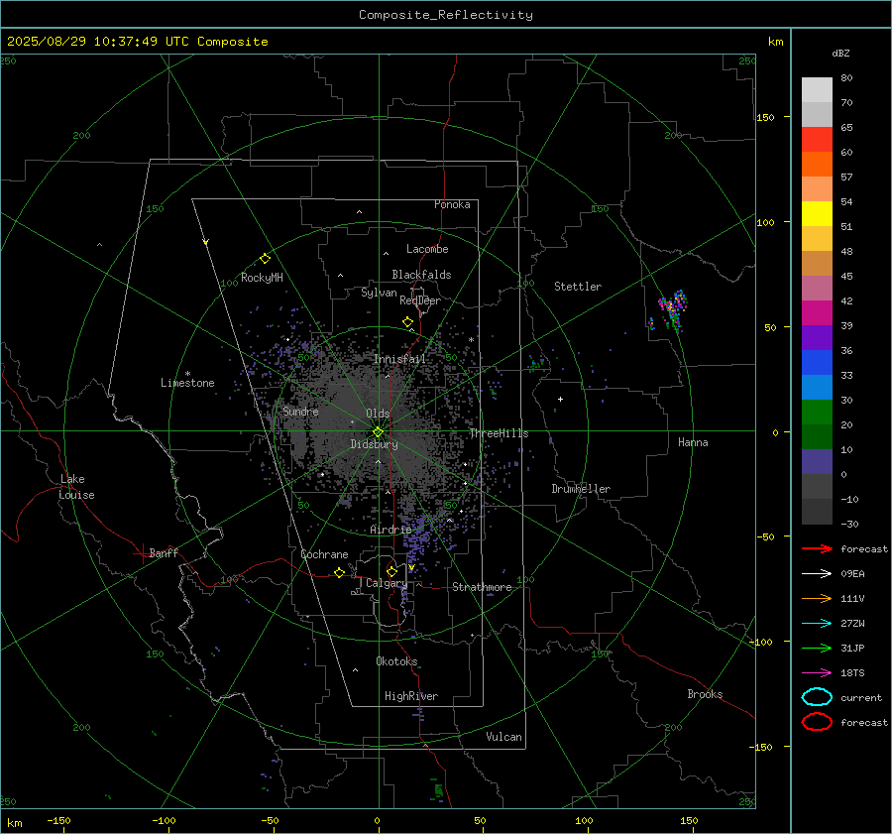Image resolution: width=892 pixels, height=834 pixels.
Task: Click the Lake Louise label
Action: (x=76, y=487)
